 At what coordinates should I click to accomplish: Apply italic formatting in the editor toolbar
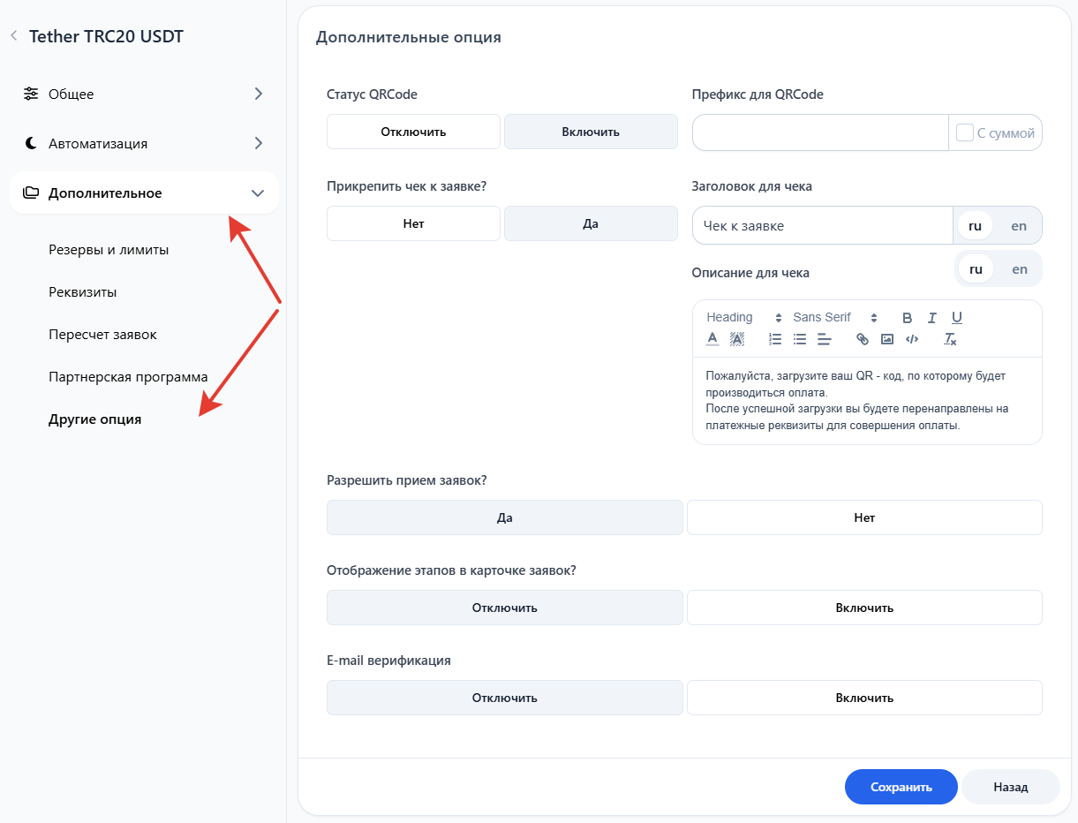tap(931, 318)
